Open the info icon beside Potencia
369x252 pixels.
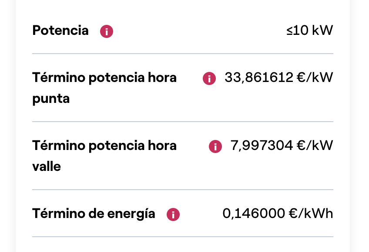(107, 31)
